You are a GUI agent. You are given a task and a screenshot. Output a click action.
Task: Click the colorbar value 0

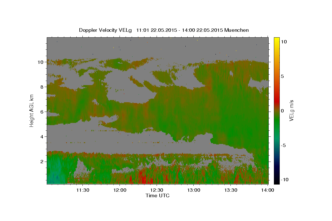point(282,111)
